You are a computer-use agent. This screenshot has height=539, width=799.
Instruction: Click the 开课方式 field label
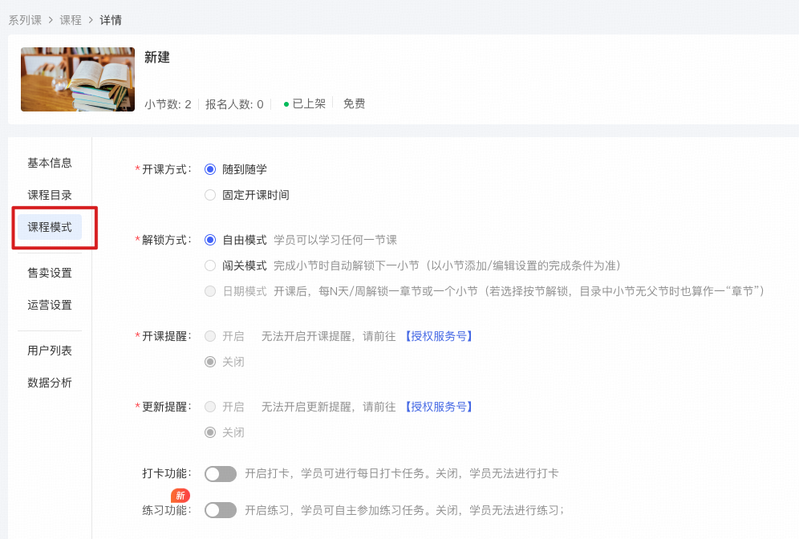[x=164, y=169]
